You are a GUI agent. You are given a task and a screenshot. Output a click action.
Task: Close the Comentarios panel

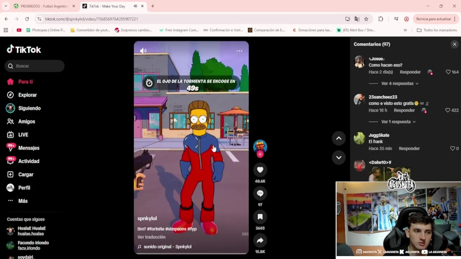click(x=455, y=44)
